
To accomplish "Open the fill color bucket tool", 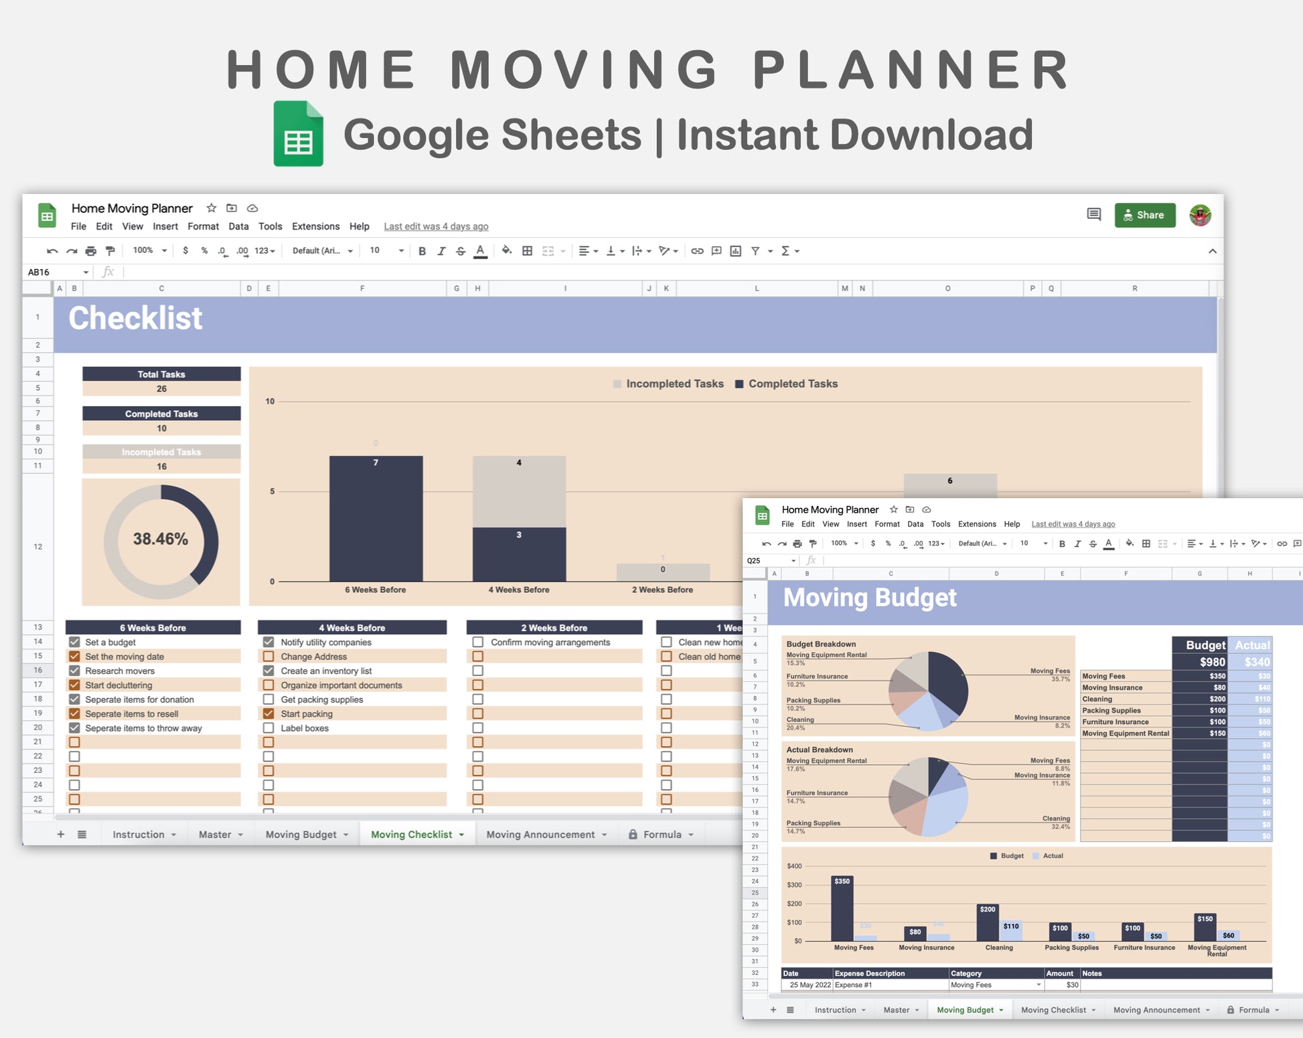I will coord(506,251).
